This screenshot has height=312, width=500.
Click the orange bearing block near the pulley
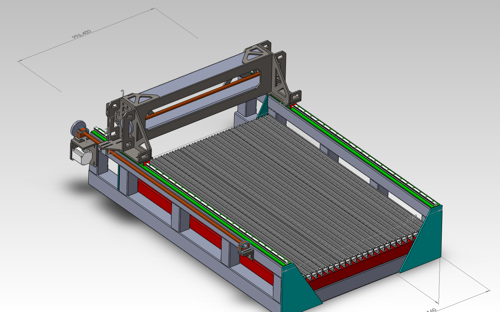(83, 132)
